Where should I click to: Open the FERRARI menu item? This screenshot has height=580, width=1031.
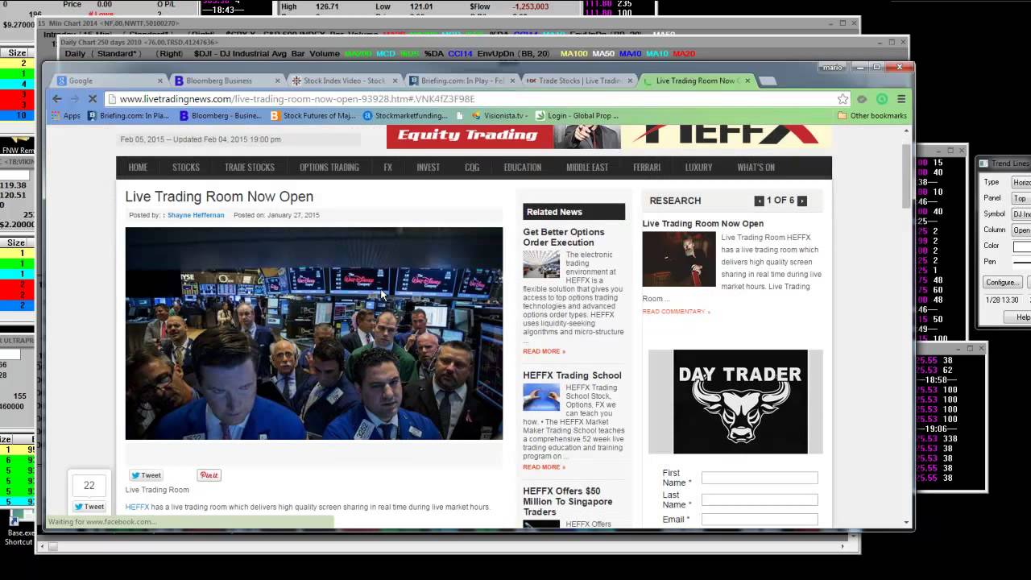click(x=647, y=168)
